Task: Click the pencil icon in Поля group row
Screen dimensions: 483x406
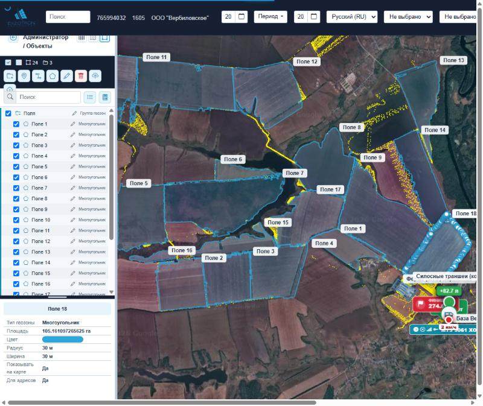Action: tap(74, 113)
